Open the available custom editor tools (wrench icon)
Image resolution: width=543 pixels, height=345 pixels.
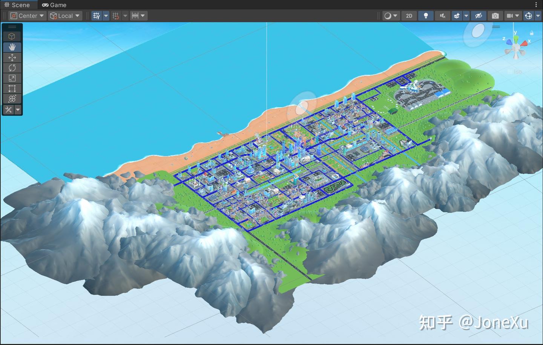coord(9,110)
